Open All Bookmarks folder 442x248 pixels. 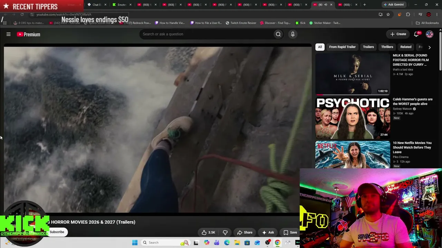427,23
